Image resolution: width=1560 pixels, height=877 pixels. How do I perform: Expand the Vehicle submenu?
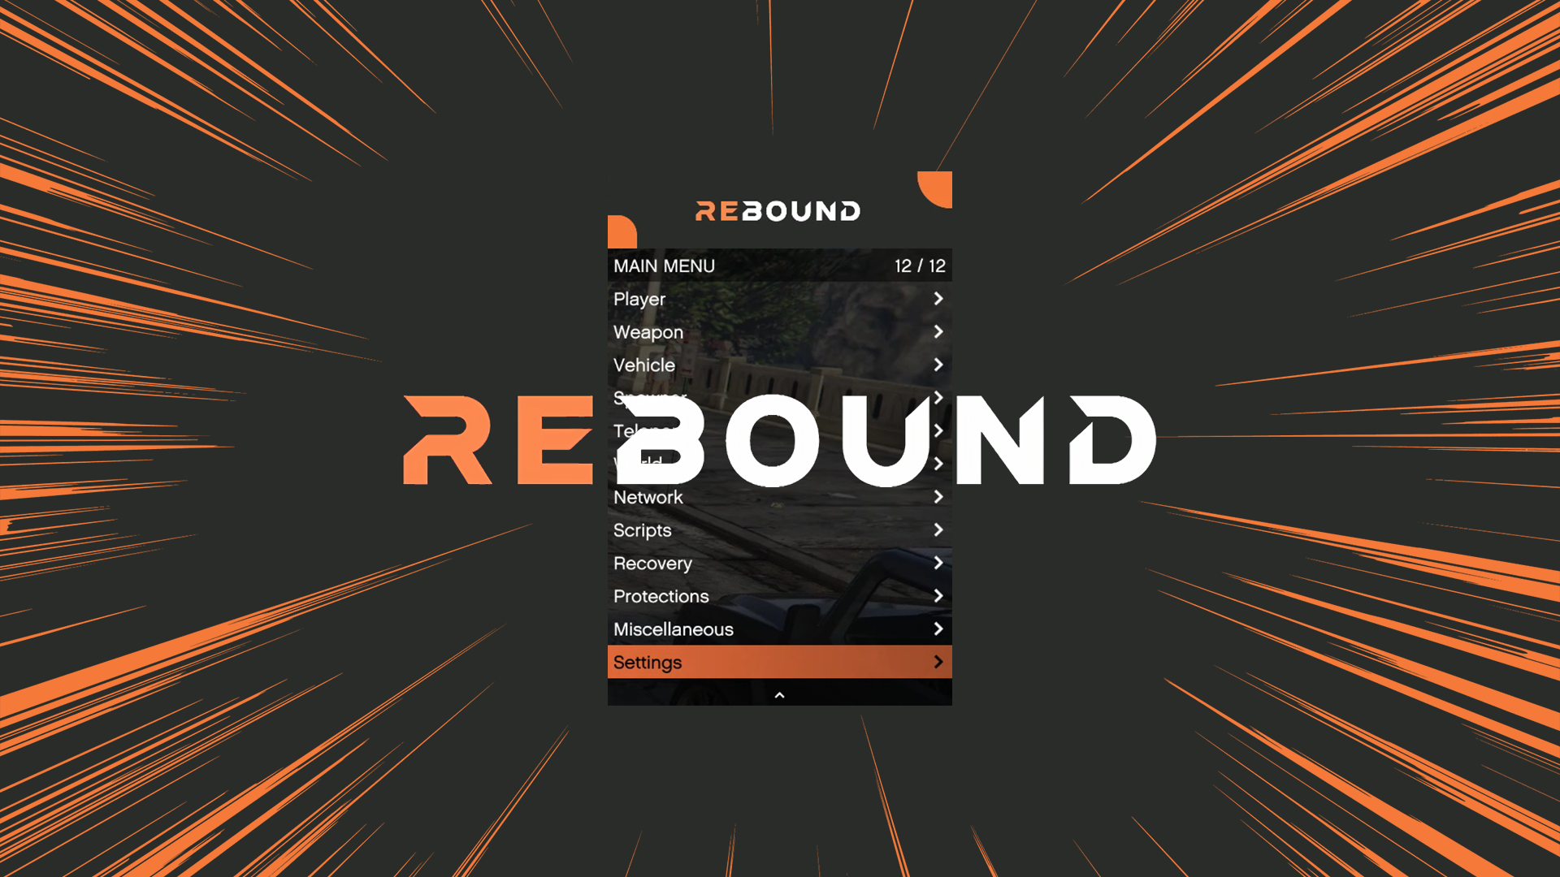click(779, 364)
